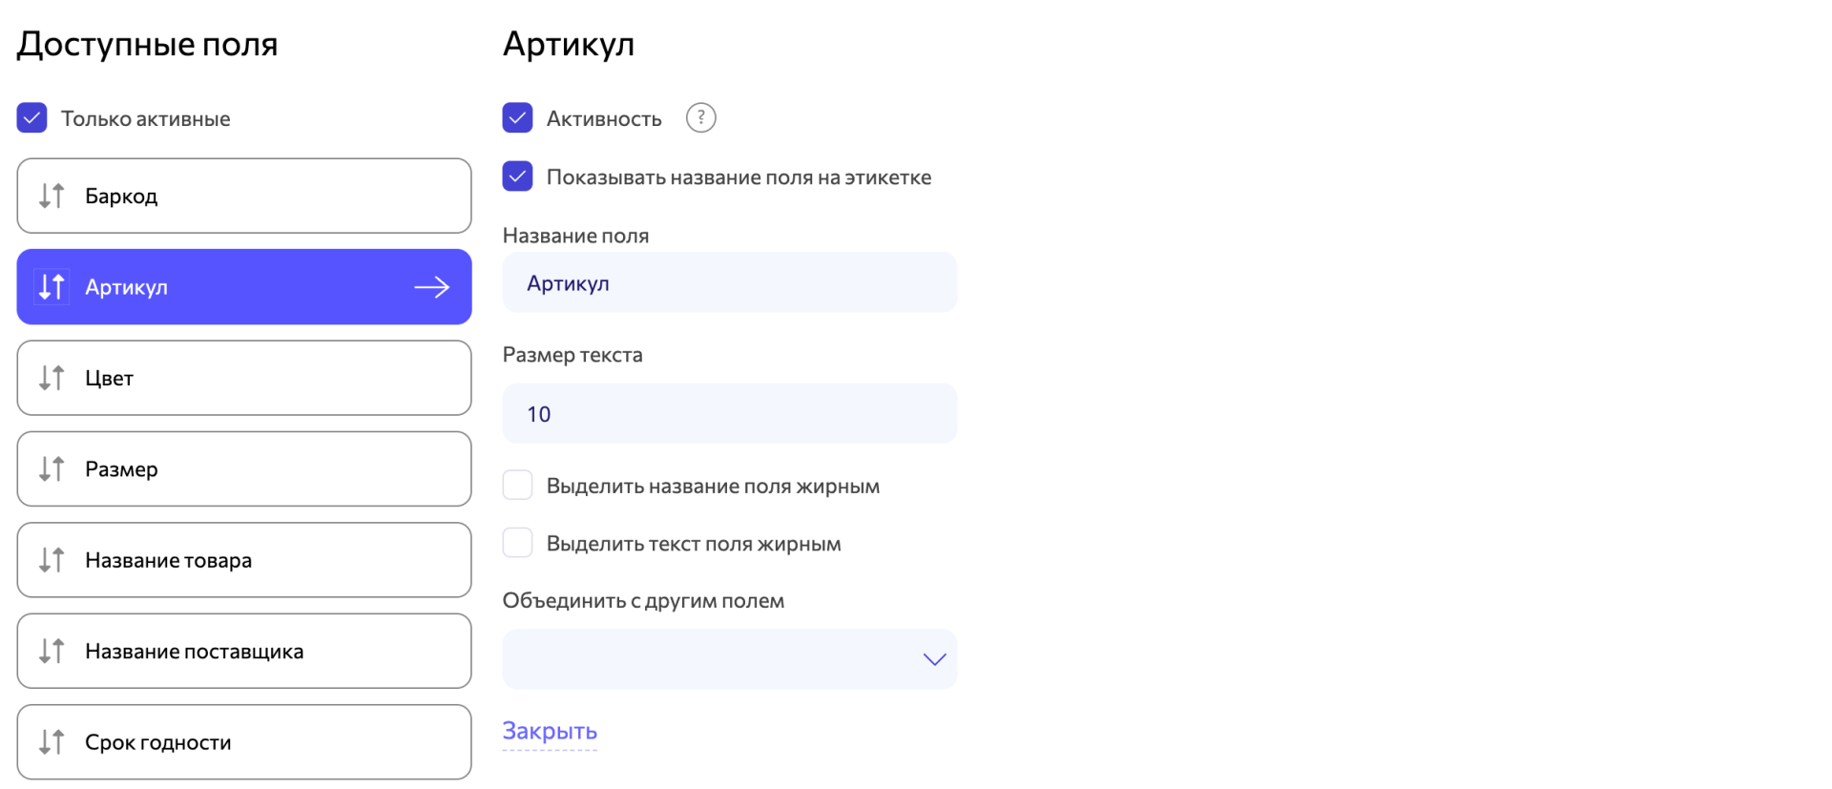The width and height of the screenshot is (1832, 789).
Task: Uncheck the Активность checkbox
Action: click(x=517, y=118)
